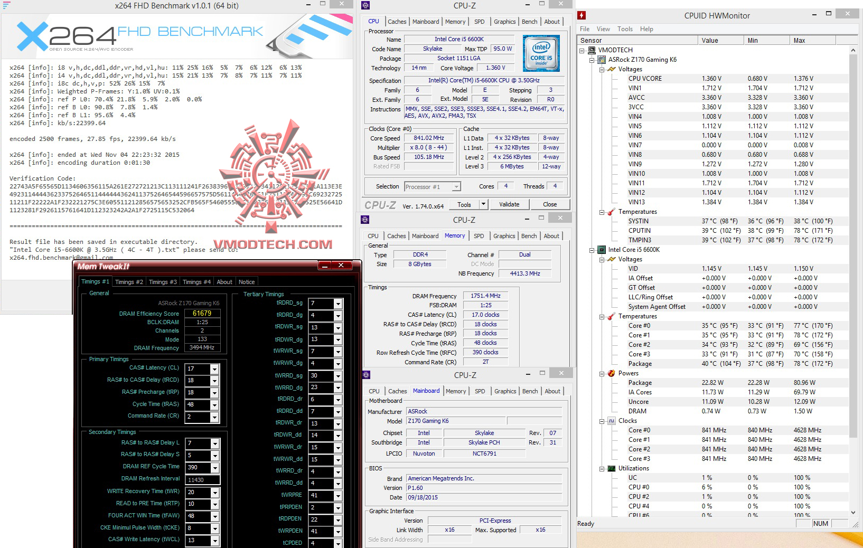The height and width of the screenshot is (548, 863).
Task: Click the Tools button in CPU-Z
Action: tap(464, 204)
